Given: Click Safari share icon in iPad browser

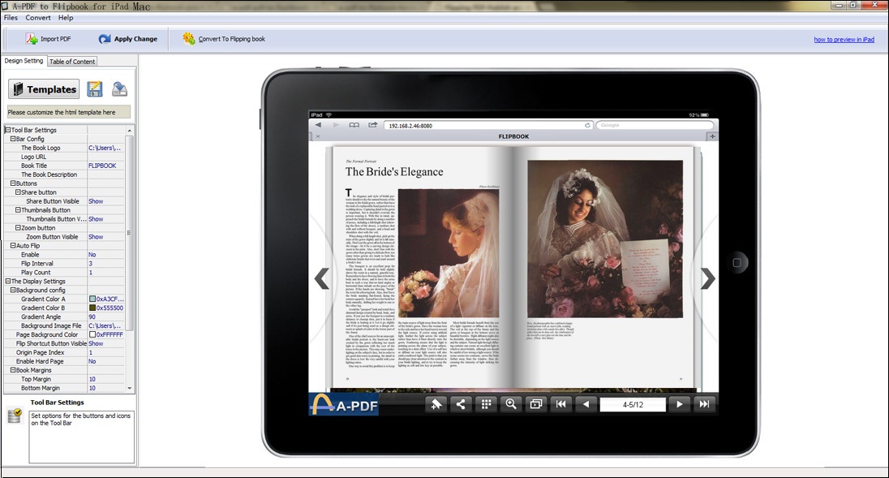Looking at the screenshot, I should click(x=372, y=125).
